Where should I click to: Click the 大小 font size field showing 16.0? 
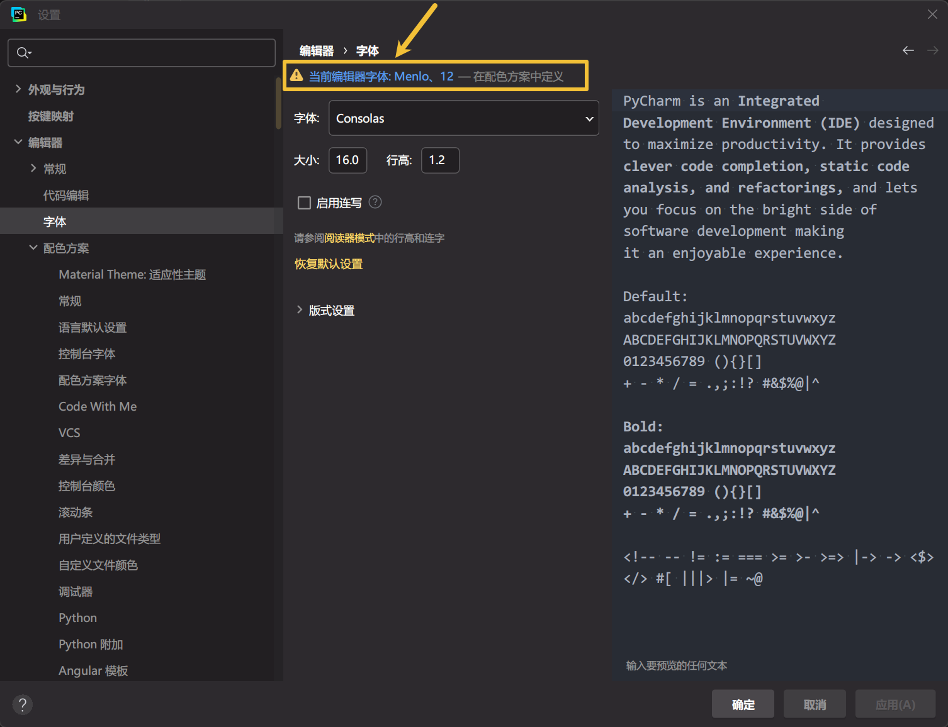pos(347,160)
